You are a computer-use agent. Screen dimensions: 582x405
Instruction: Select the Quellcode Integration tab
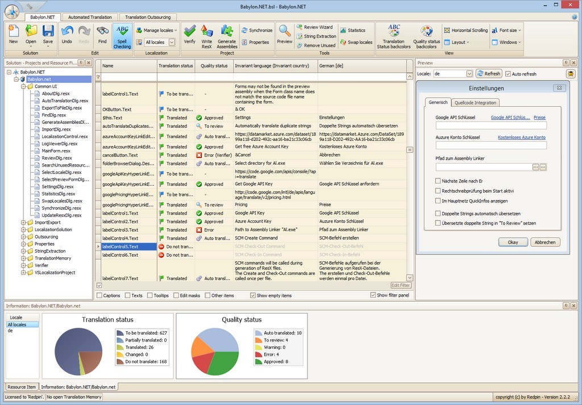[x=475, y=103]
